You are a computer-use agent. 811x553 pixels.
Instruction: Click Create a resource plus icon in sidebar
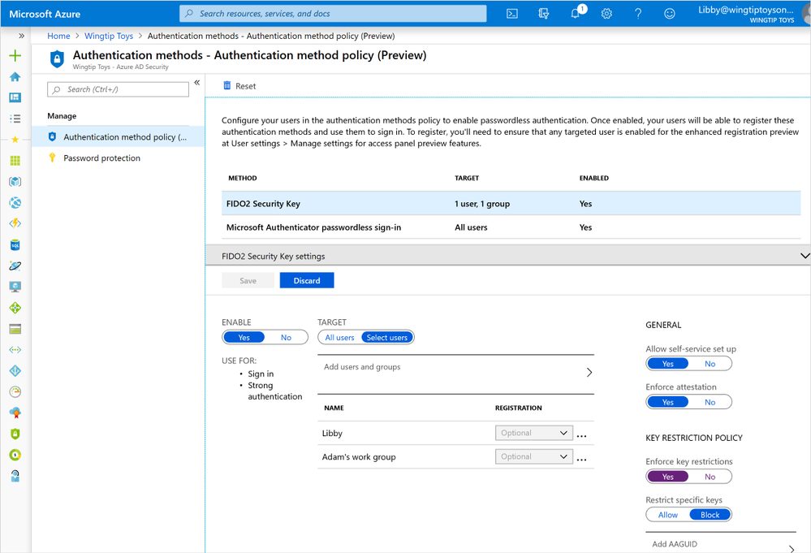13,55
